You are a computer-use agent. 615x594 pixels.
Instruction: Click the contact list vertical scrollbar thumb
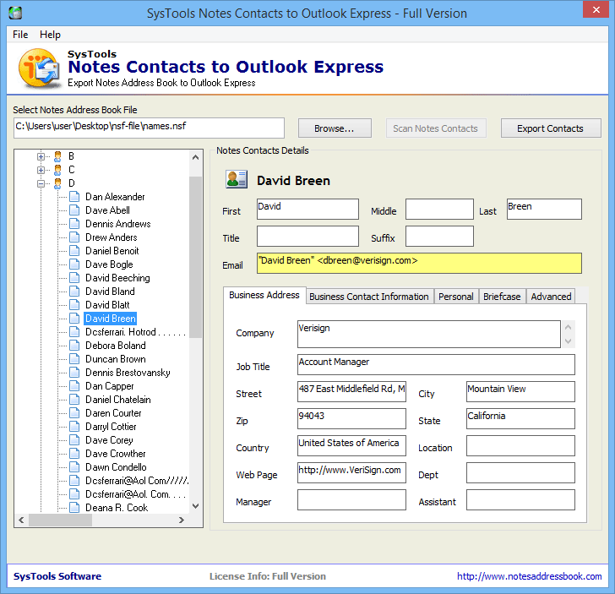(196, 257)
